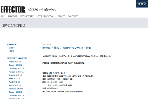Go to the TOP menu item
Screen dimensions: 148x99
(3, 16)
